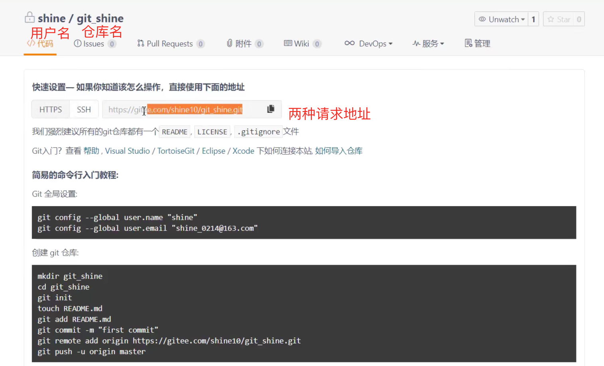Click the git init command line
This screenshot has width=604, height=366.
(55, 297)
